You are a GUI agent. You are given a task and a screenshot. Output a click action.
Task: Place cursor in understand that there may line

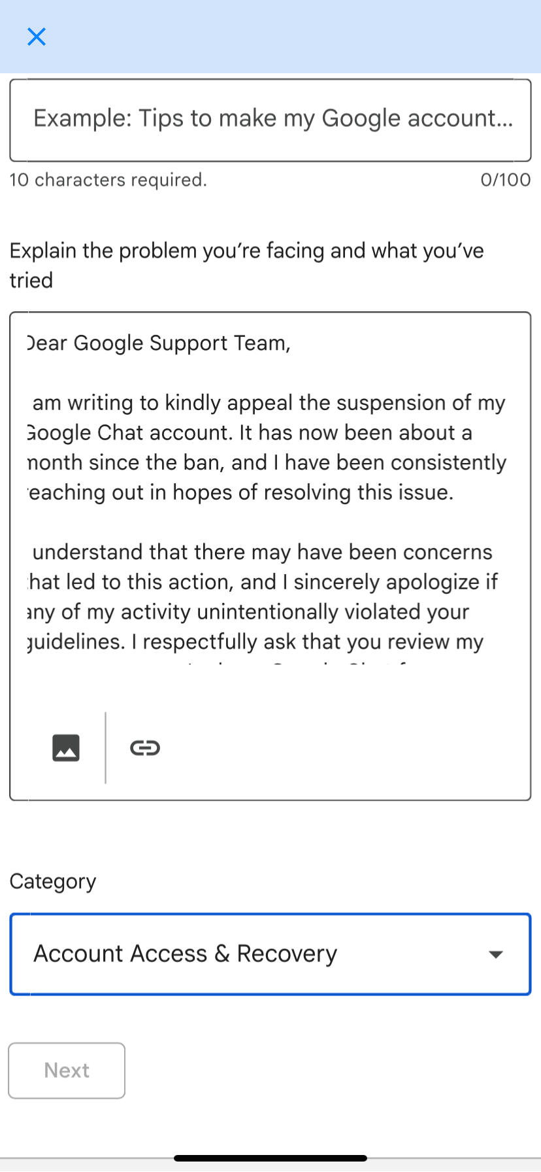tap(261, 552)
